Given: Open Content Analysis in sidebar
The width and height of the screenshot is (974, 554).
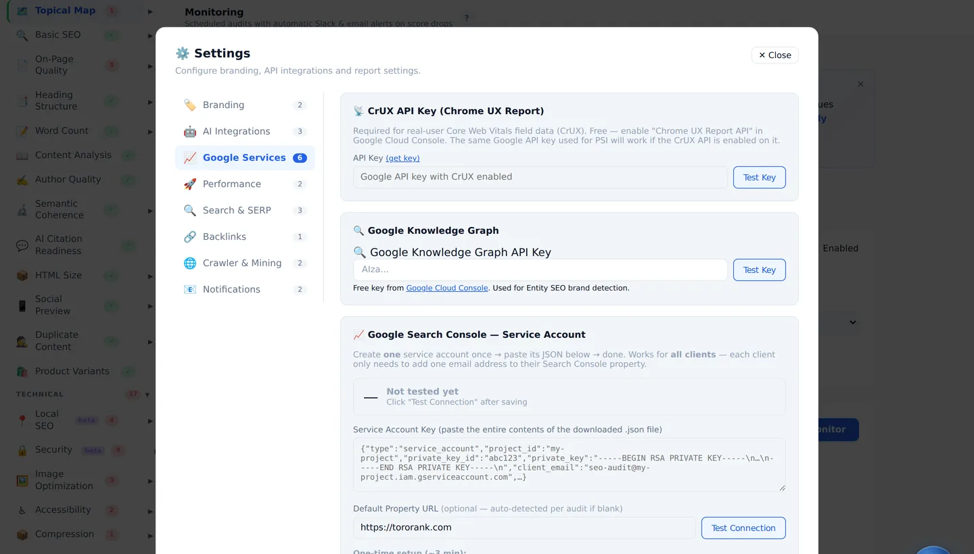Looking at the screenshot, I should point(73,155).
